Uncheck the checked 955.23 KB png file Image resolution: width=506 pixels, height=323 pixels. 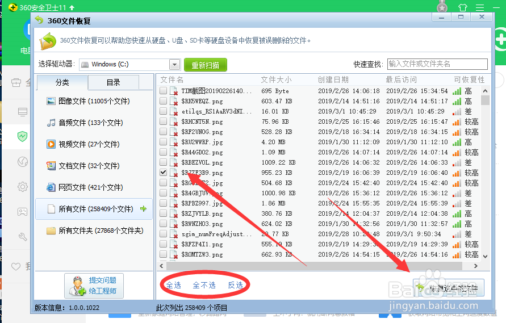pos(164,173)
